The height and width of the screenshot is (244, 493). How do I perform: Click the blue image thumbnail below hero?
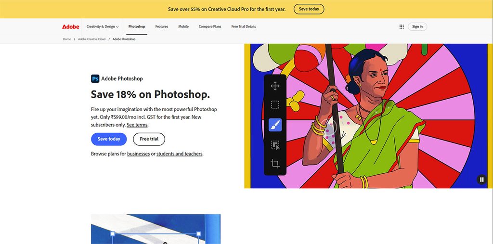(156, 229)
